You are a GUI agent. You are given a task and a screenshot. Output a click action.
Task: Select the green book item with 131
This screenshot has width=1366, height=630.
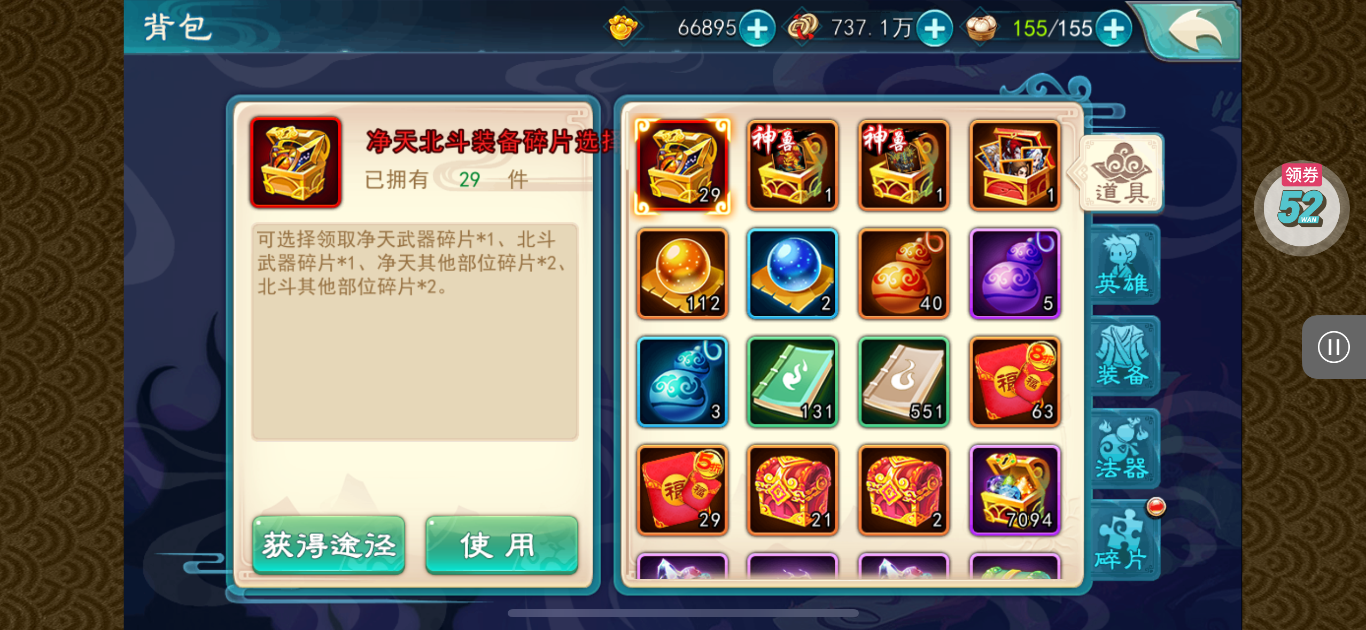[x=793, y=382]
